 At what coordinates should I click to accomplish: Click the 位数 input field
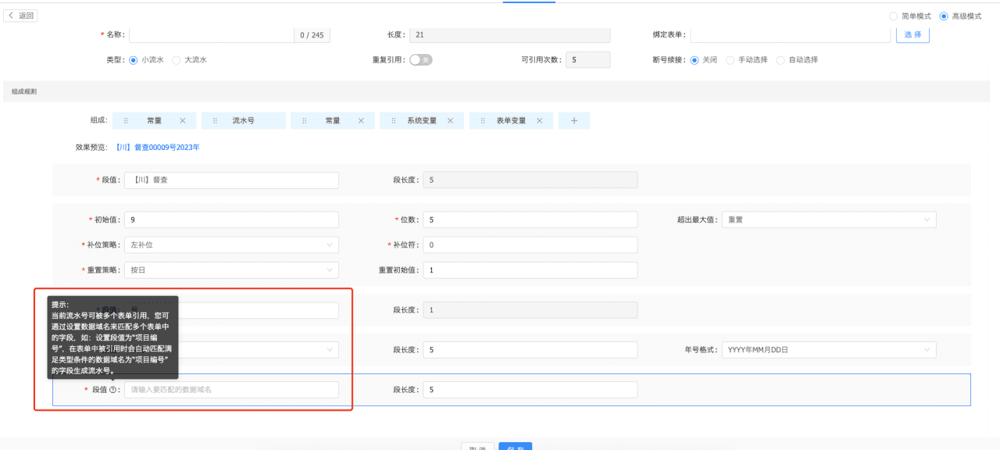(x=530, y=220)
